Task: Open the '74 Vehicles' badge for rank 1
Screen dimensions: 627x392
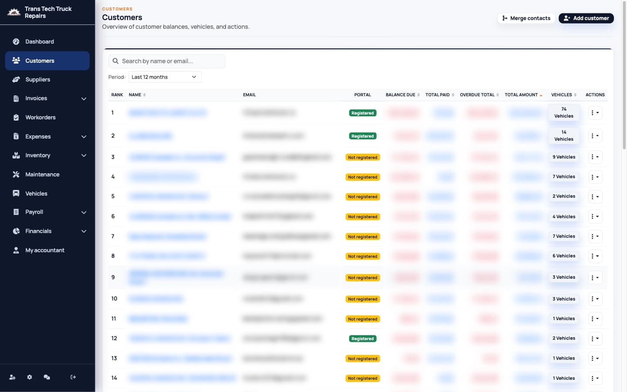Action: (564, 112)
